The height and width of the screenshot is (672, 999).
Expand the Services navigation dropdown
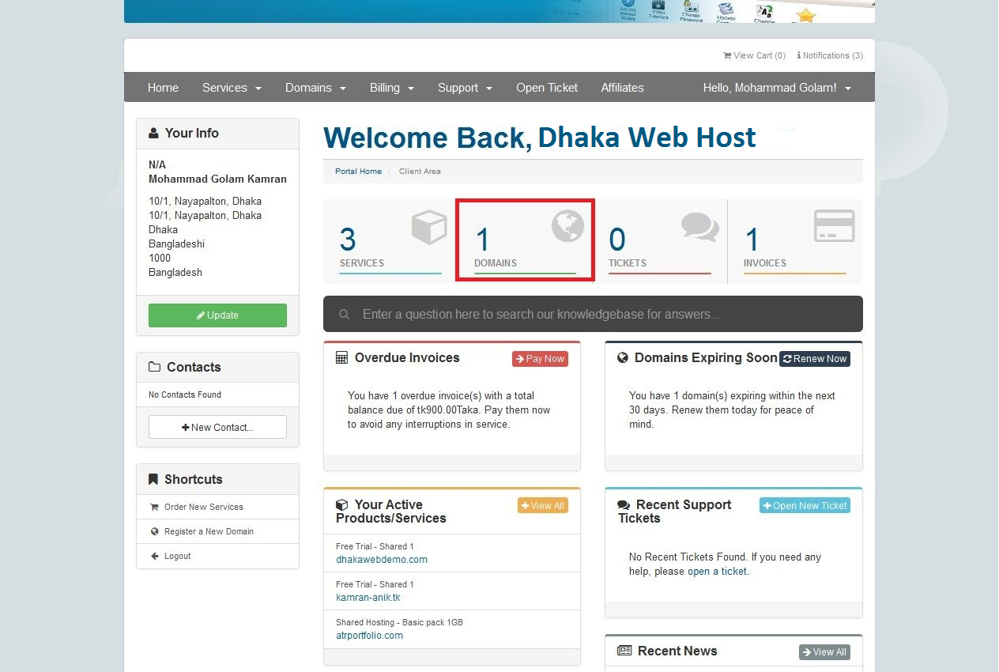(x=232, y=88)
